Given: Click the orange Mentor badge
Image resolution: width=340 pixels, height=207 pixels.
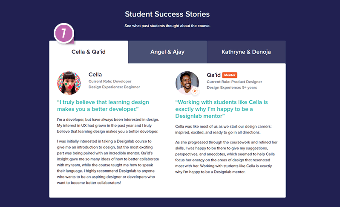Looking at the screenshot, I should click(229, 75).
